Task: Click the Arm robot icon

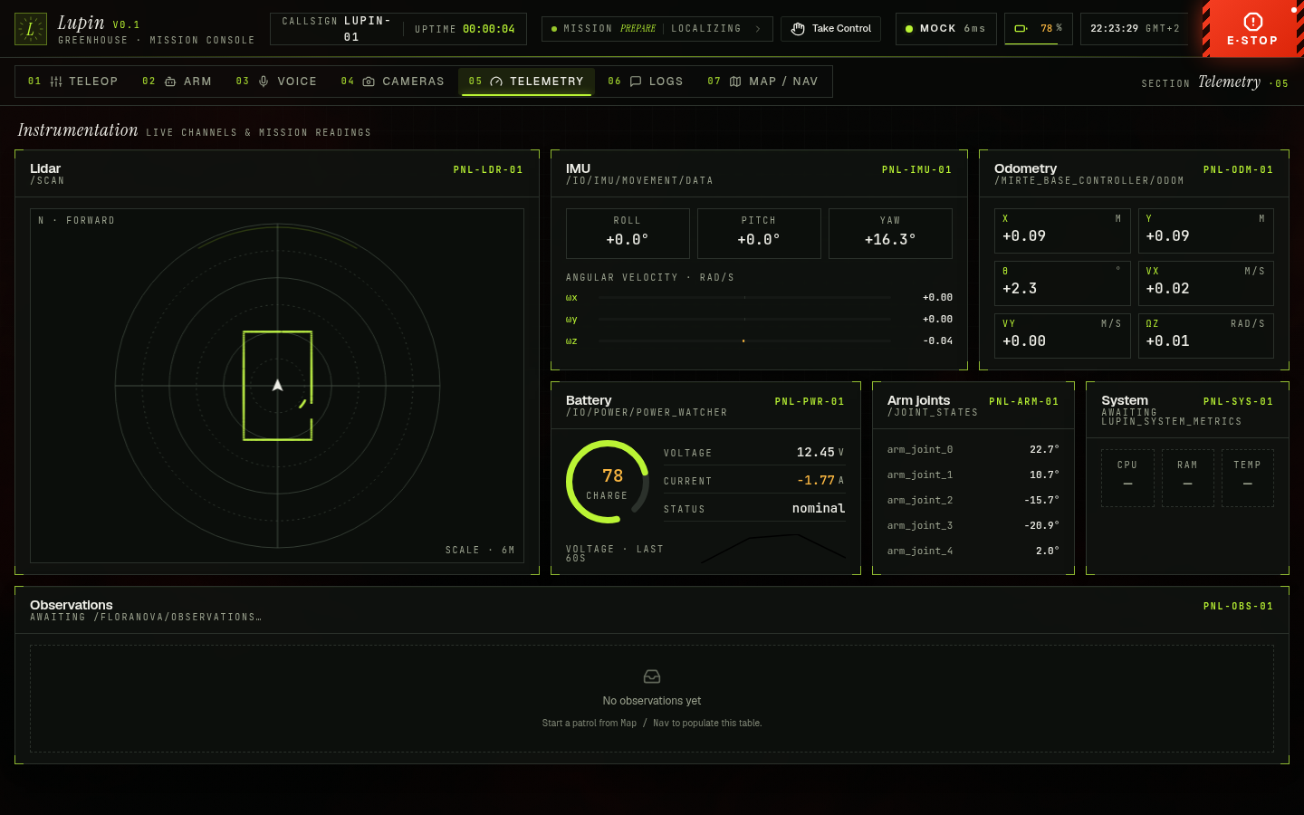Action: coord(170,81)
